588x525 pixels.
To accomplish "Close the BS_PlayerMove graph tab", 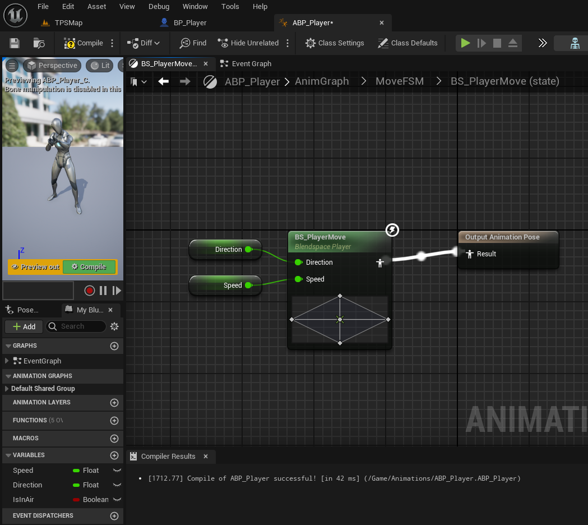I will point(206,64).
